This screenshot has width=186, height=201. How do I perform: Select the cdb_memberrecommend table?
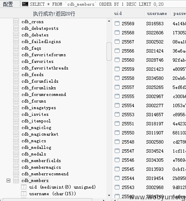point(45,174)
